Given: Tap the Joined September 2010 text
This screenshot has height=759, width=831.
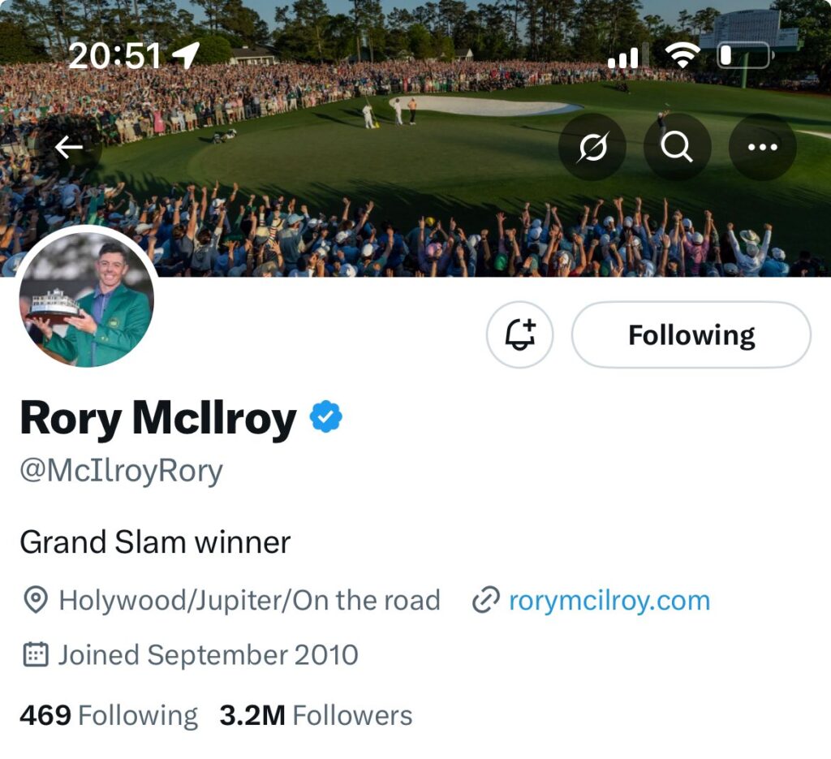Looking at the screenshot, I should click(x=208, y=654).
